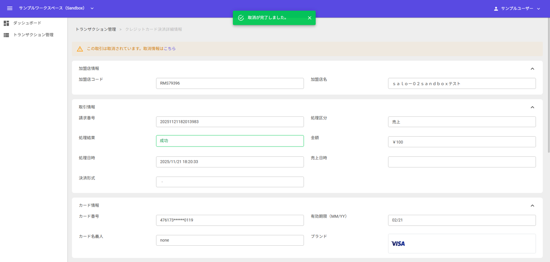Screen dimensions: 550x262
Task: Open the サンプルワークスペース（Sandbox）workspace dropdown
Action: click(92, 8)
